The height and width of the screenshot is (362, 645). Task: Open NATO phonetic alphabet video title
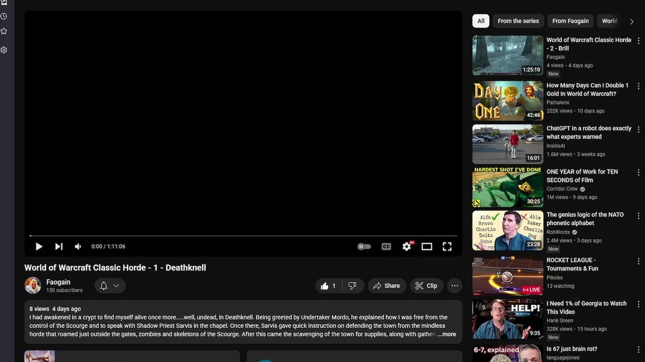tap(585, 219)
